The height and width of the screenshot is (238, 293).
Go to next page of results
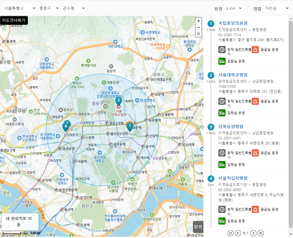(x=253, y=233)
